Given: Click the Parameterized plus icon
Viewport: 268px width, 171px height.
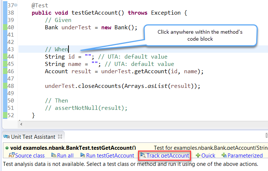Looking at the screenshot, I should coord(224,155).
